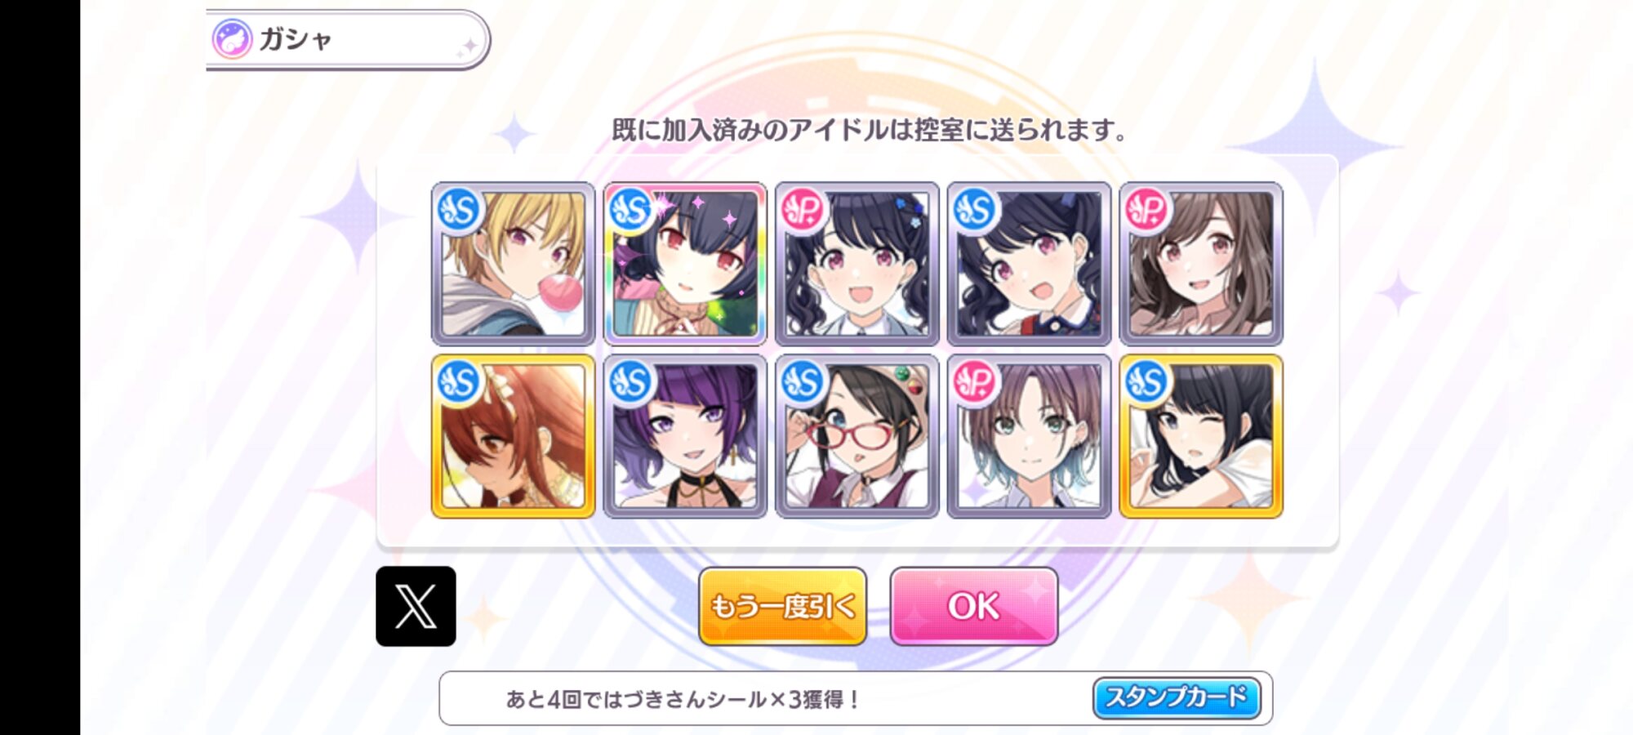This screenshot has width=1633, height=735.
Task: Click the S badge on blonde idol
Action: coord(459,210)
